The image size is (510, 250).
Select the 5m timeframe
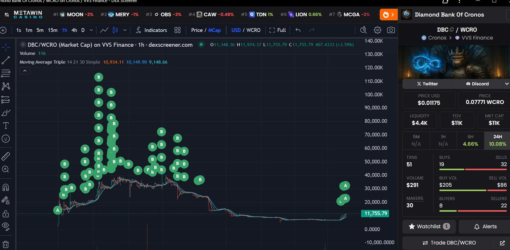40,30
